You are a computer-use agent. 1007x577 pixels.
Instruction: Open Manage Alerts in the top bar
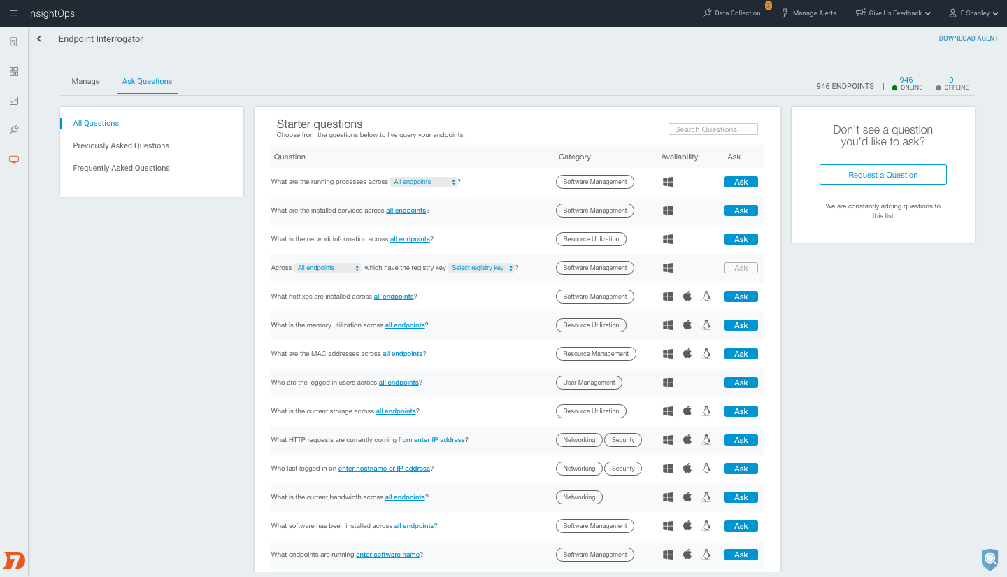pos(808,13)
